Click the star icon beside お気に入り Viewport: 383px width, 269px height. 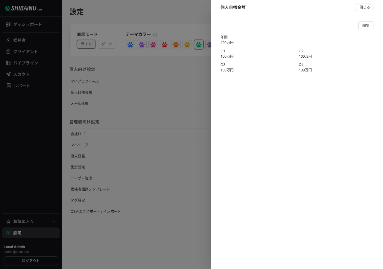tap(8, 221)
